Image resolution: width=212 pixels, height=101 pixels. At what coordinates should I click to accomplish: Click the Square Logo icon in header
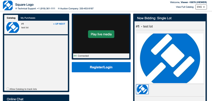8,6
